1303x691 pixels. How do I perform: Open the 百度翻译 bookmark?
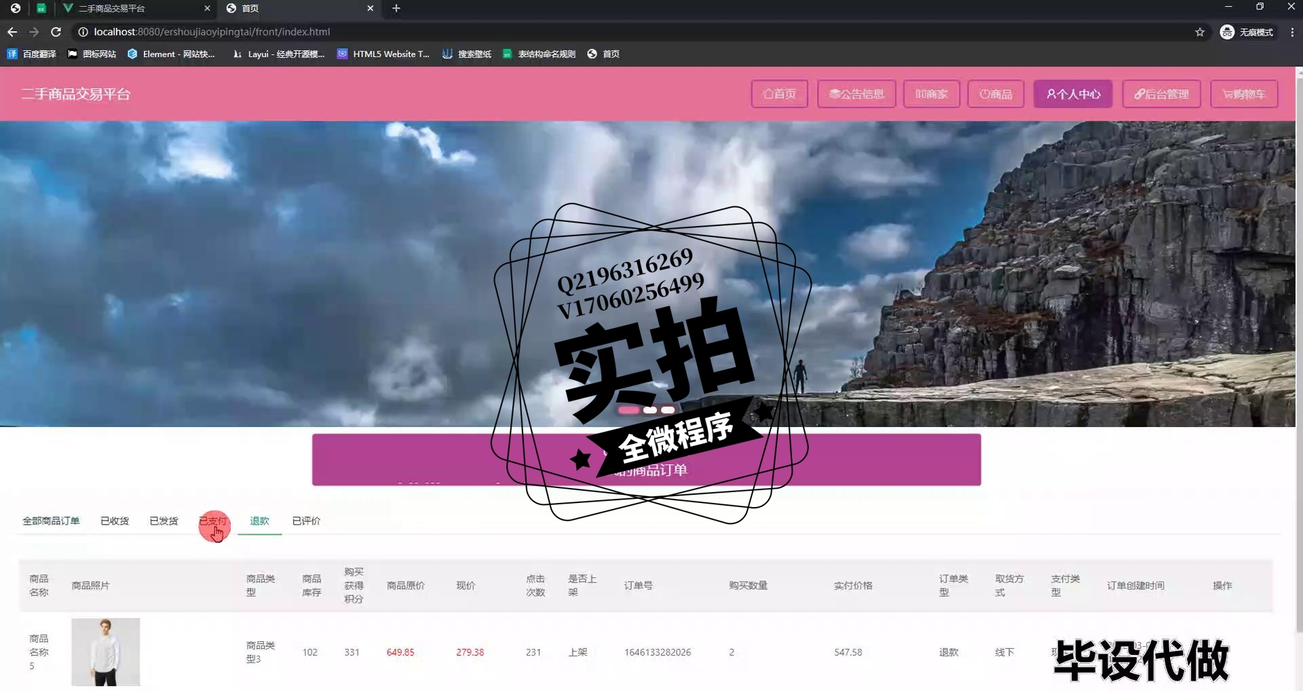[31, 54]
